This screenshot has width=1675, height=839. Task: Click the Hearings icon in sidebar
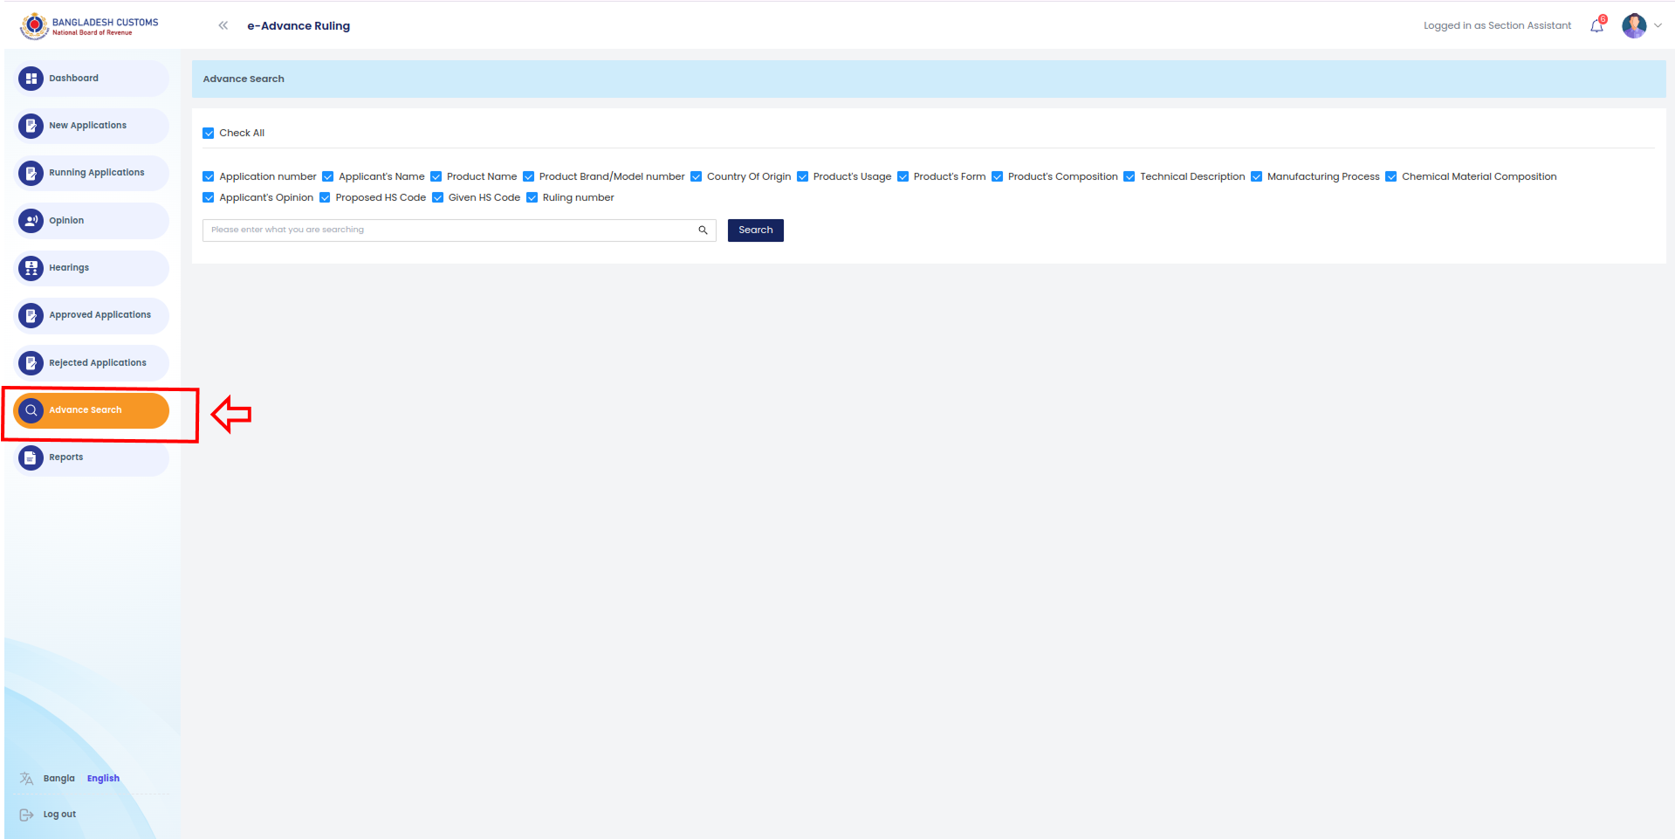31,268
